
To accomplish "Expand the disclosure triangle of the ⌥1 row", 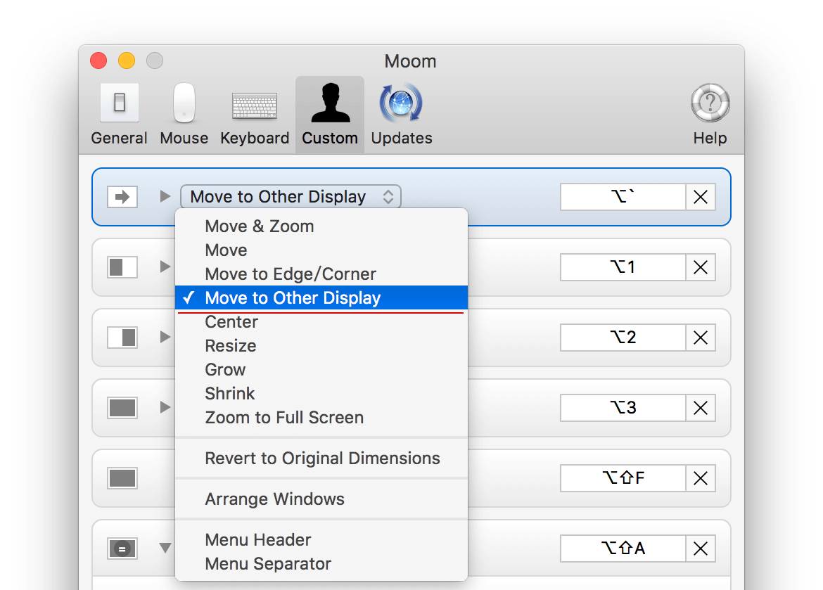I will coord(165,267).
